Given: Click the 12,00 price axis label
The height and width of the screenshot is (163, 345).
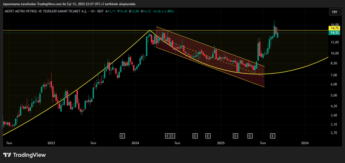Looking at the screenshot, I should [334, 42].
